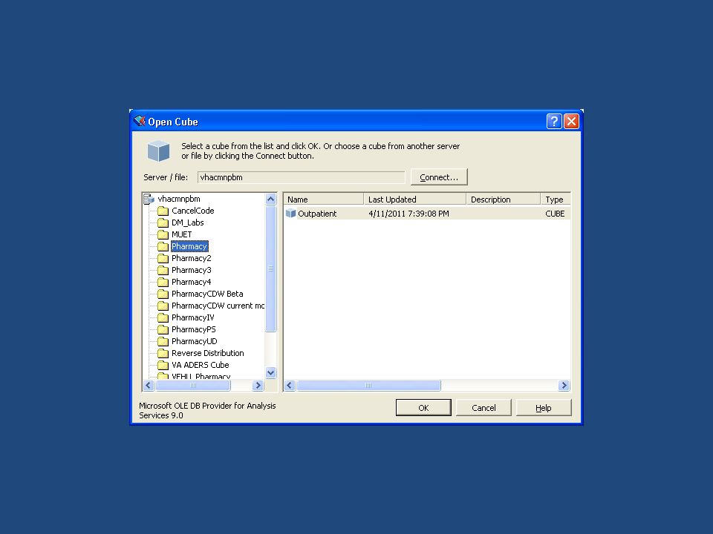Screen dimensions: 713x534
Task: Click the VA ADERS Cube folder icon
Action: (163, 365)
